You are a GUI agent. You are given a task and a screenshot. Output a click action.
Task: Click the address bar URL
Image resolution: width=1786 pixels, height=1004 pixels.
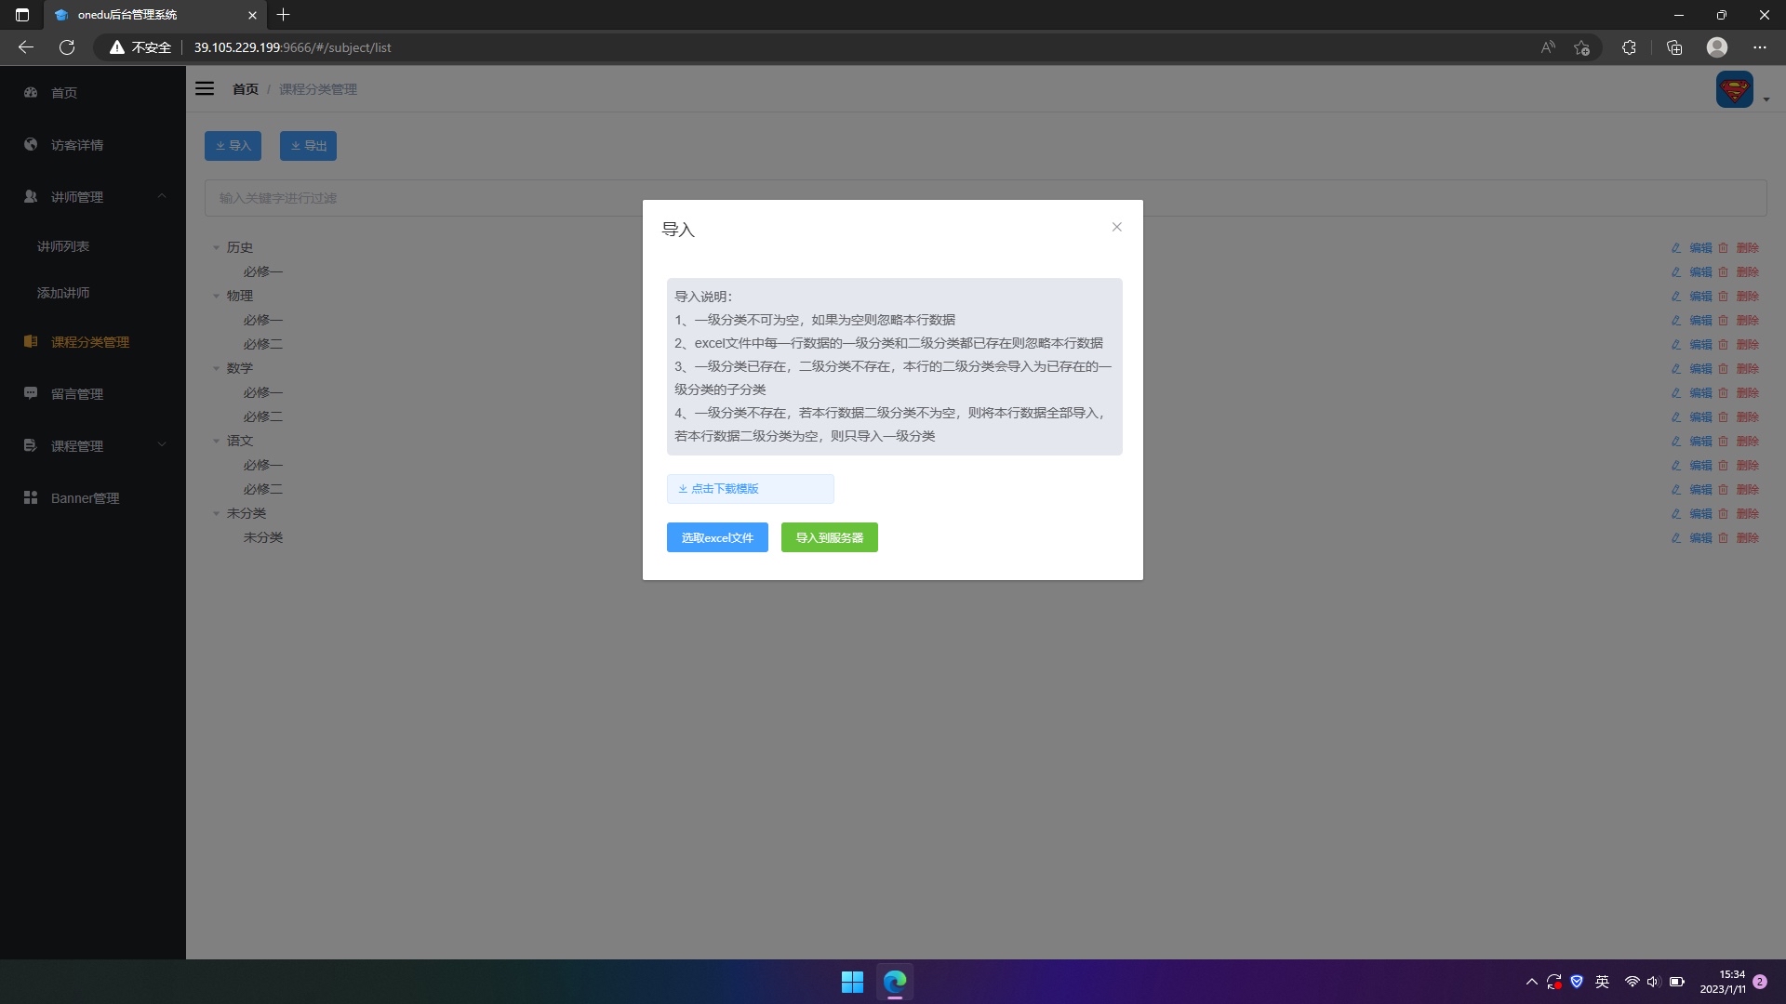[x=292, y=47]
